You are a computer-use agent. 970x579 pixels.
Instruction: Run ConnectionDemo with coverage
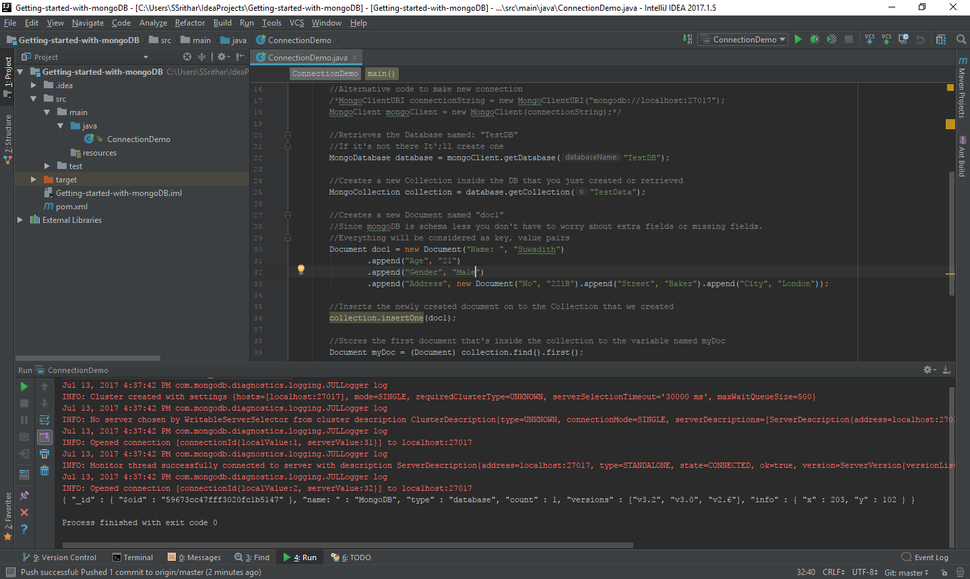pos(832,40)
